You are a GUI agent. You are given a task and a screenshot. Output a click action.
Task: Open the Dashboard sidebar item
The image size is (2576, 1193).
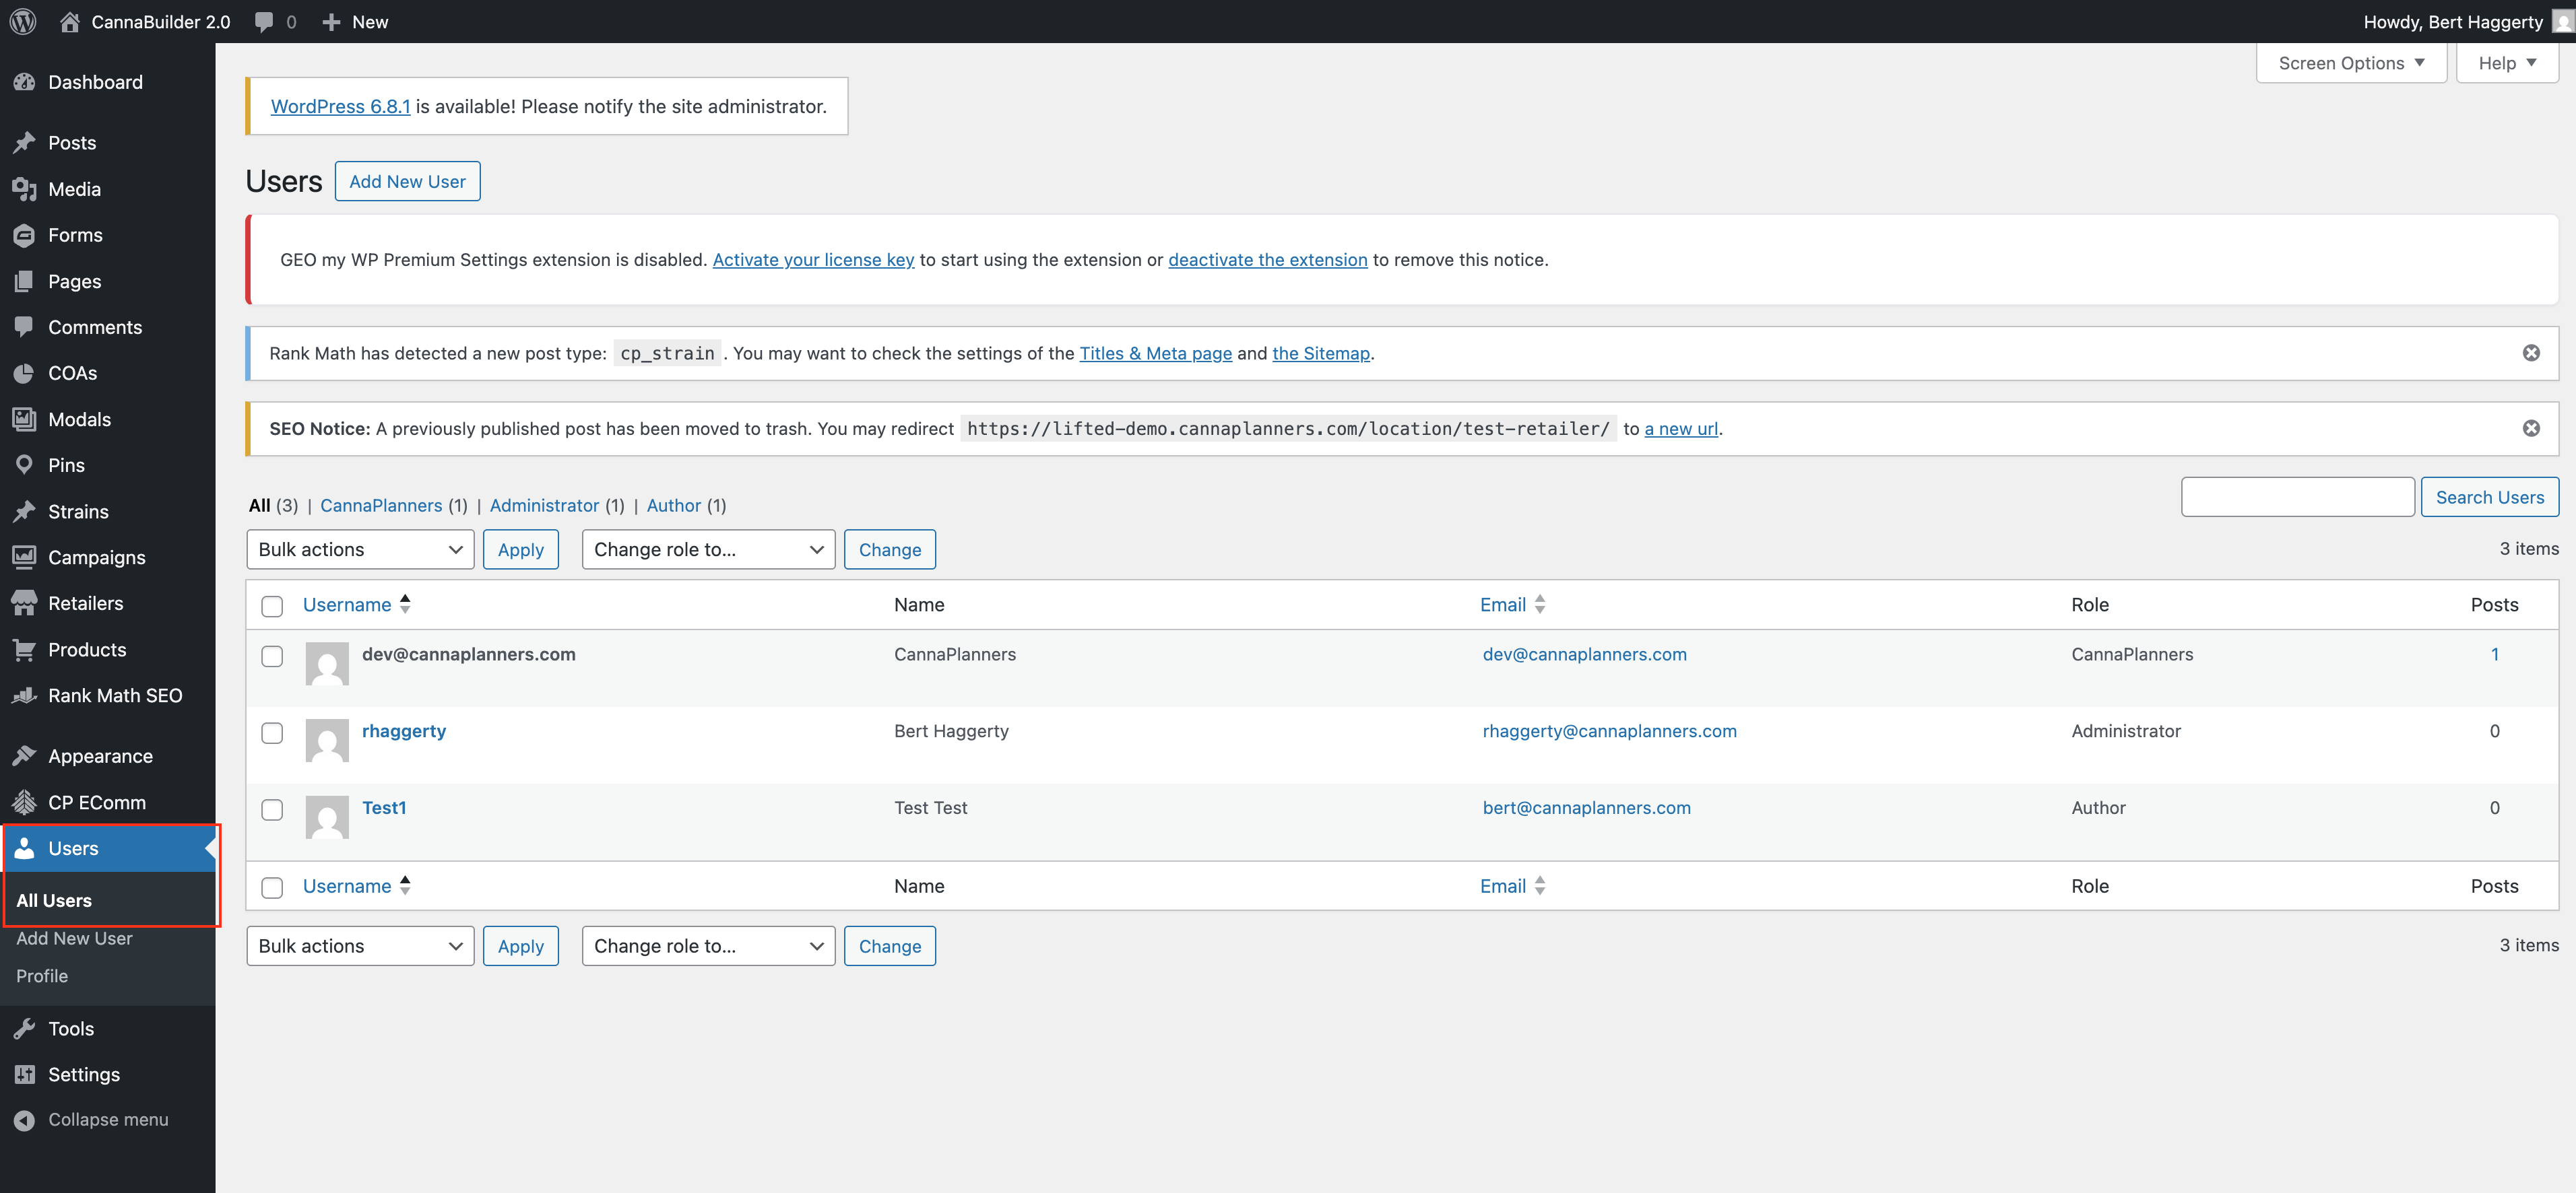pyautogui.click(x=95, y=82)
